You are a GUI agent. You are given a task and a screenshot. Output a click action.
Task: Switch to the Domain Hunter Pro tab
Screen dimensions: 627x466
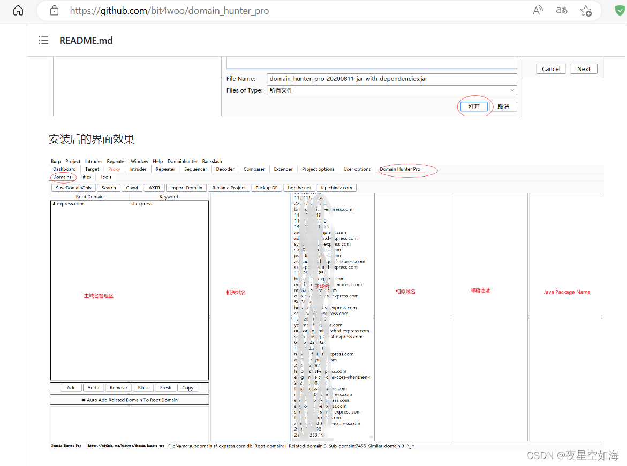[400, 169]
